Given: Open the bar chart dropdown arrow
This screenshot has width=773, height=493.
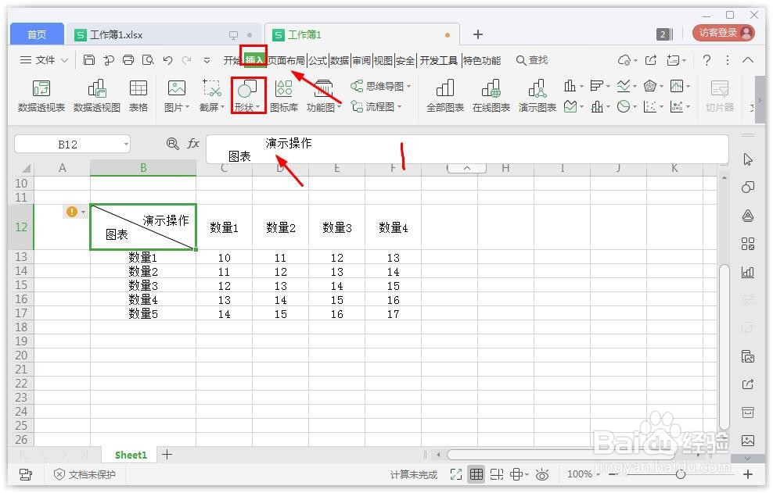Looking at the screenshot, I should 581,86.
